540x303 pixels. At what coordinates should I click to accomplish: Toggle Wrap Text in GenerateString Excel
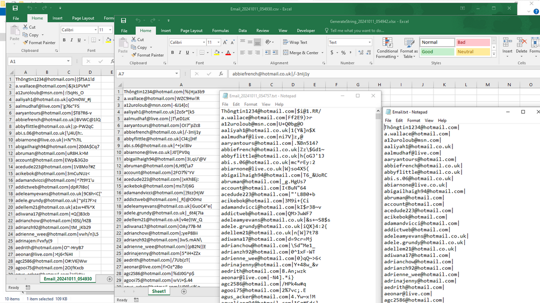coord(295,42)
